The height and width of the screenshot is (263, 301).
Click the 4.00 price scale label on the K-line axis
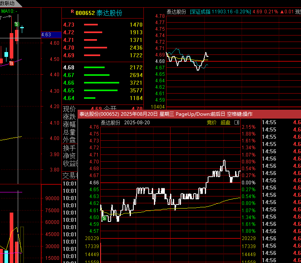(x=55, y=138)
